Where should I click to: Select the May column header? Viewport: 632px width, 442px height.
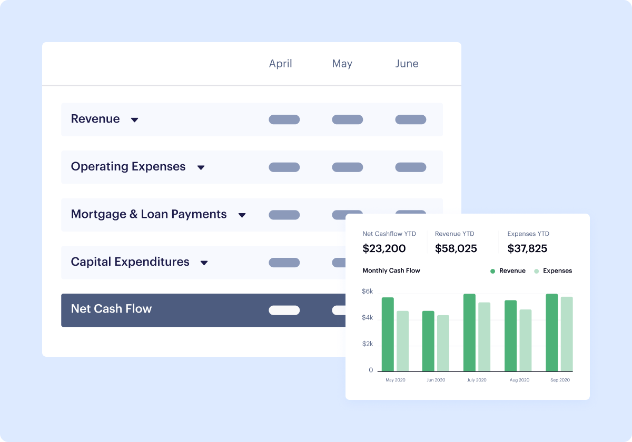342,64
